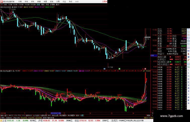The height and width of the screenshot is (122, 190).
Task: Click the 净流入额 row in quote panel
Action: pos(172,57)
